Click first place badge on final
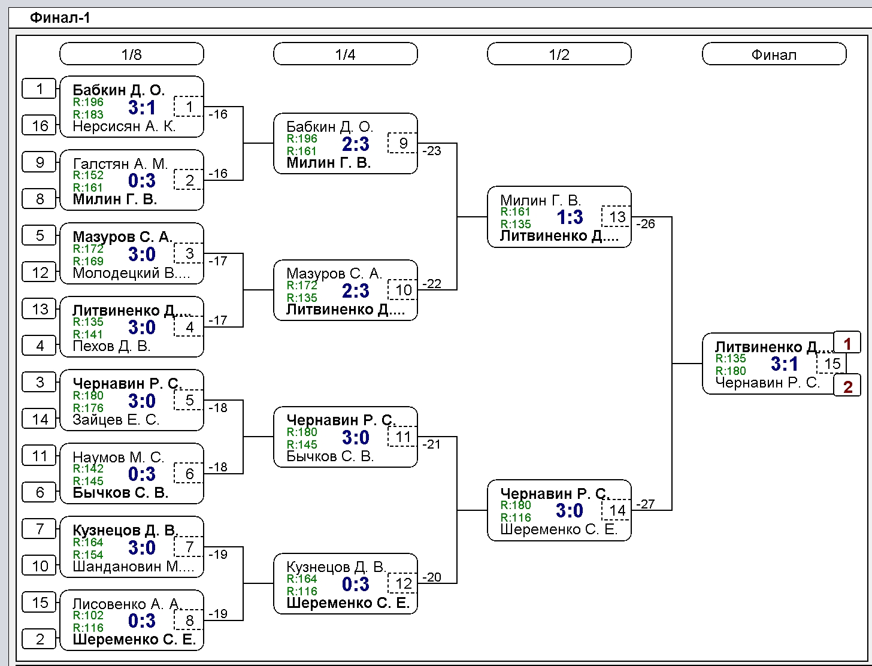The height and width of the screenshot is (666, 872). [847, 343]
